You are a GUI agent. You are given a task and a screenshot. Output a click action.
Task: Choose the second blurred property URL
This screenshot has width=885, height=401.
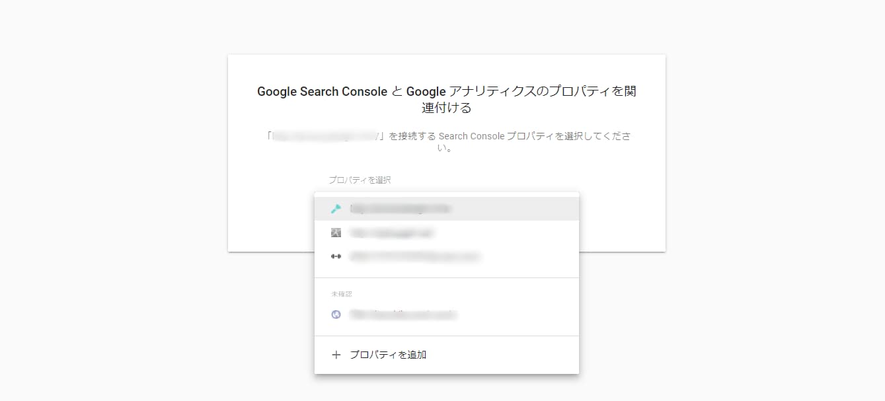tap(391, 233)
